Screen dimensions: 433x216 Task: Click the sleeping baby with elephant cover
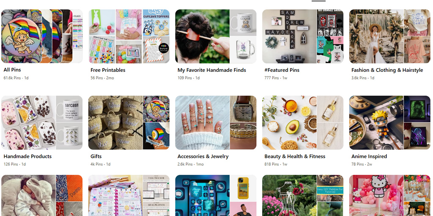click(28, 195)
